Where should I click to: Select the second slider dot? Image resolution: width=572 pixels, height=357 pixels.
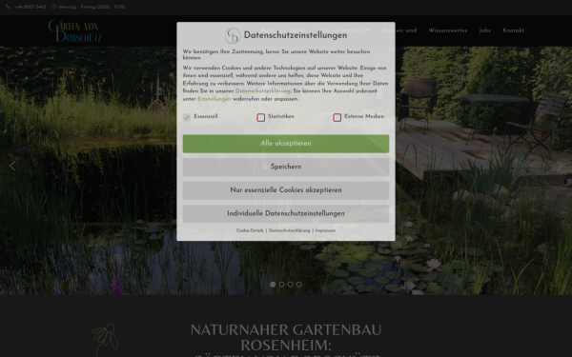coord(281,285)
